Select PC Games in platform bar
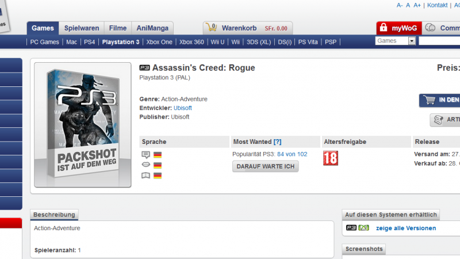This screenshot has height=259, width=460. point(45,42)
